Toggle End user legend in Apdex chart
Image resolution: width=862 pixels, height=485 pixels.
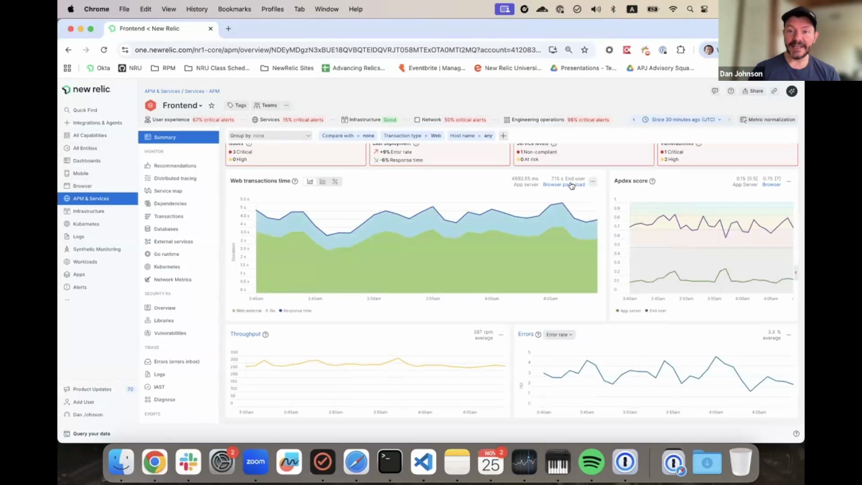tap(657, 311)
